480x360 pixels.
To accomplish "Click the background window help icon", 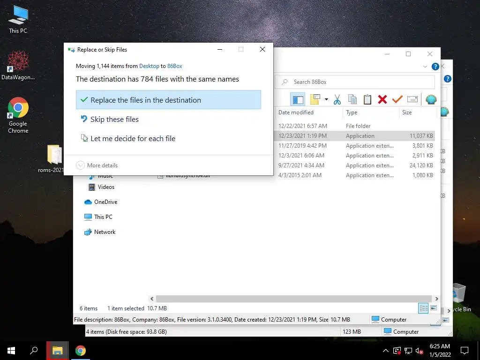I will (447, 79).
